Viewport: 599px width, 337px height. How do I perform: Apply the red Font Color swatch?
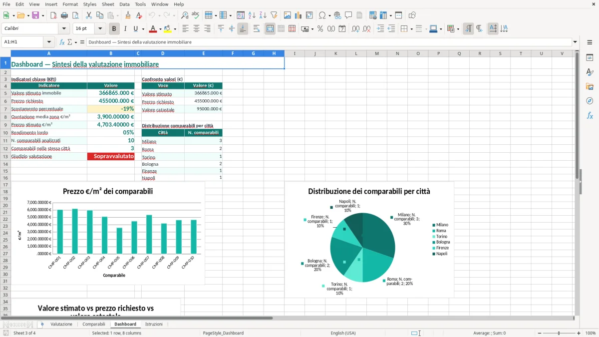tap(153, 29)
